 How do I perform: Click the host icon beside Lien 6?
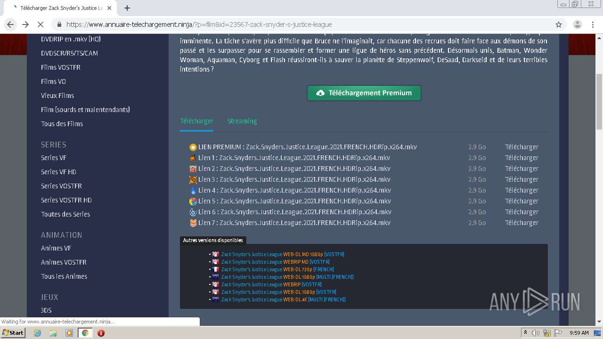click(193, 212)
